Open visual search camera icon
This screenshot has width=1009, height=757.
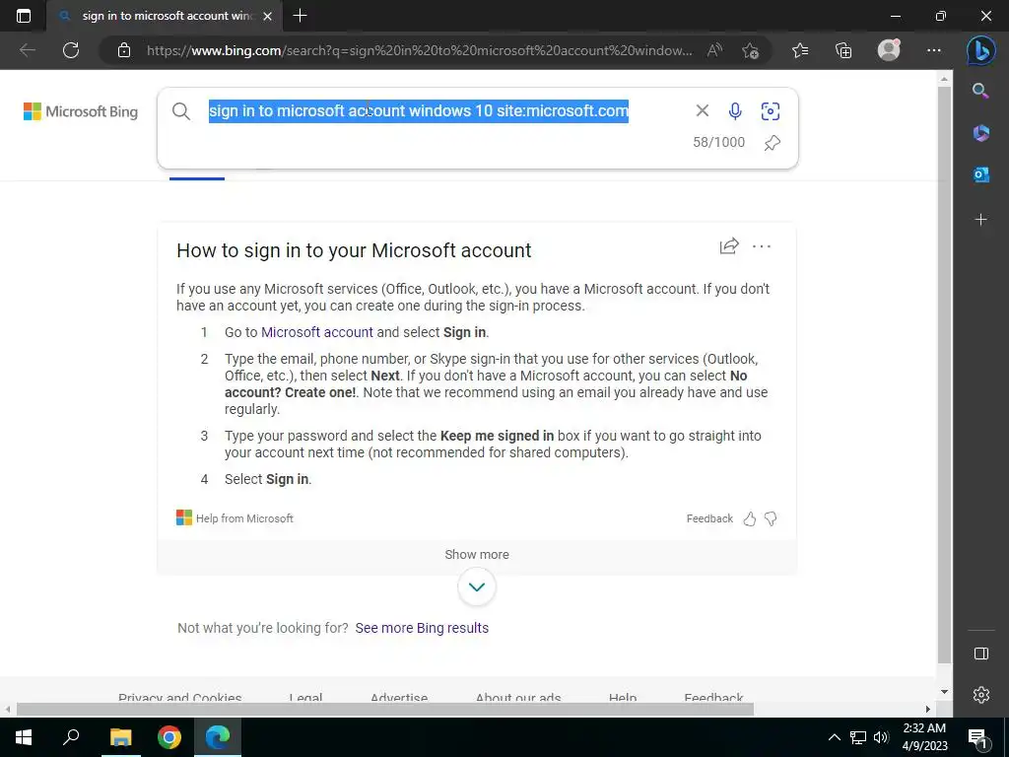pos(771,110)
